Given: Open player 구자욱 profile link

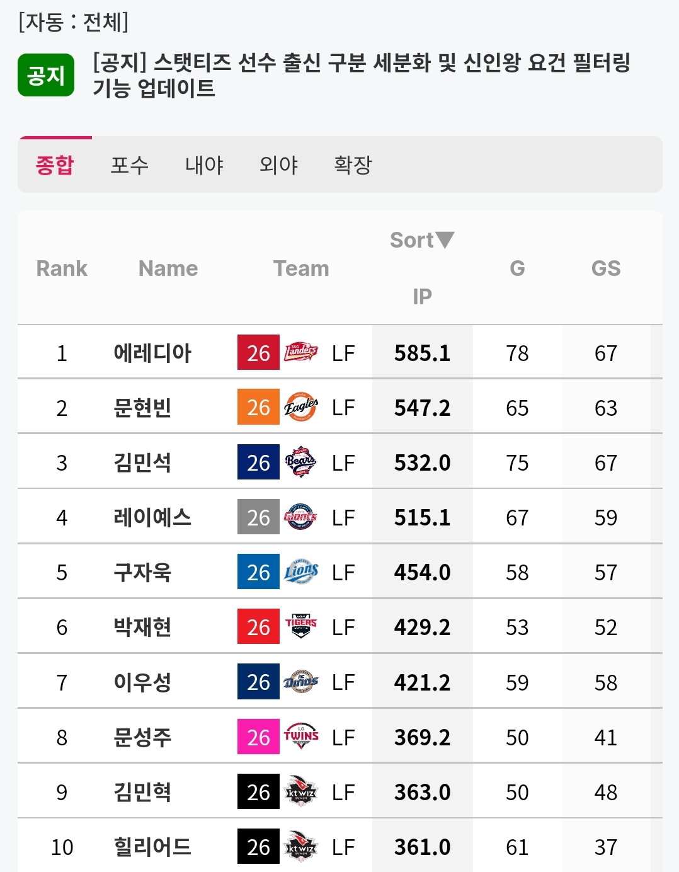Looking at the screenshot, I should pyautogui.click(x=142, y=572).
